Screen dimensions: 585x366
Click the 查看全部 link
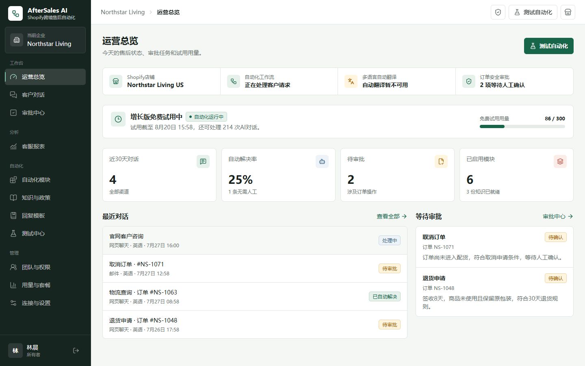click(392, 216)
